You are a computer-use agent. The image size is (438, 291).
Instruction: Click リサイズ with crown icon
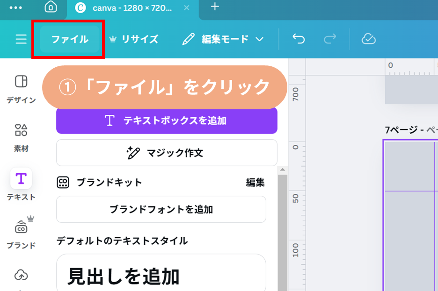point(134,39)
